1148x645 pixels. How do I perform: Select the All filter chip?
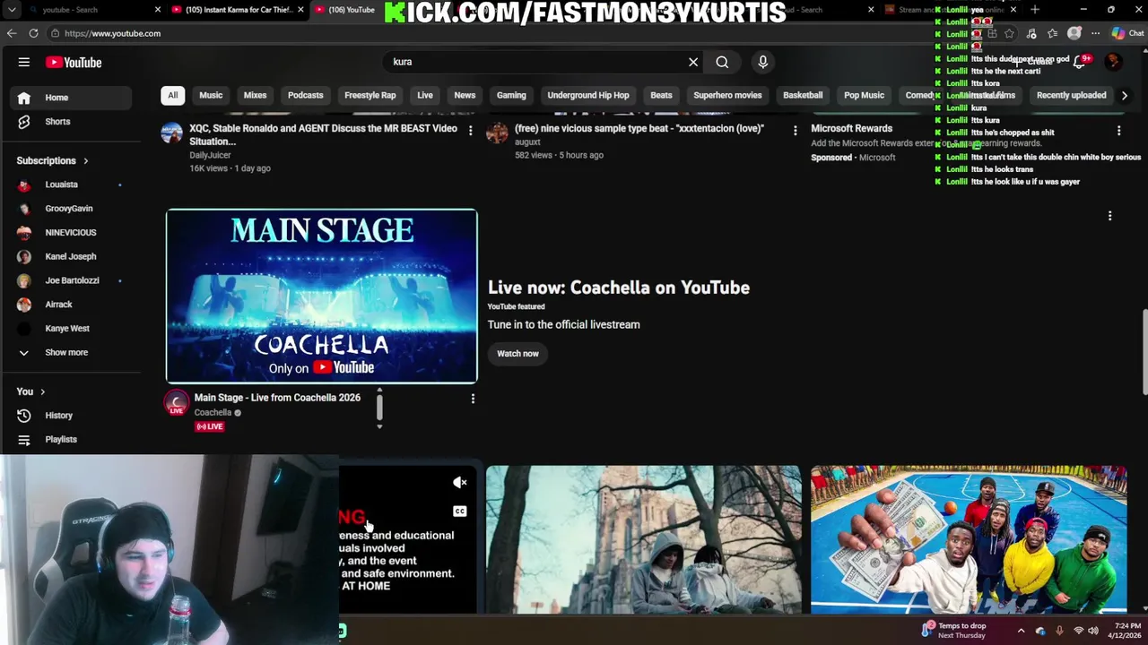[x=172, y=95]
